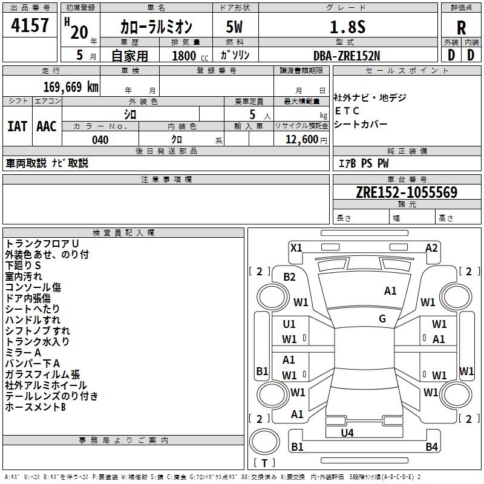The height and width of the screenshot is (484, 484).
Task: Click the chassis number ZRE152-1055569
Action: pos(407,192)
